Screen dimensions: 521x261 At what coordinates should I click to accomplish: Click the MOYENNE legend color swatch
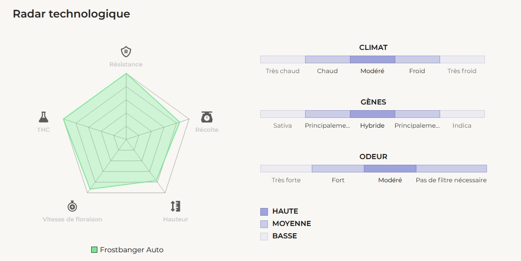(x=264, y=224)
